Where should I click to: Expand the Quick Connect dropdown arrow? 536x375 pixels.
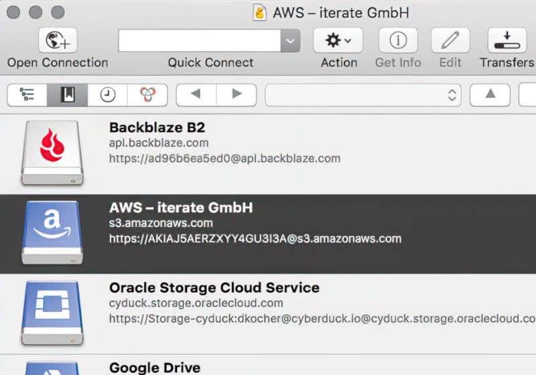(x=289, y=41)
